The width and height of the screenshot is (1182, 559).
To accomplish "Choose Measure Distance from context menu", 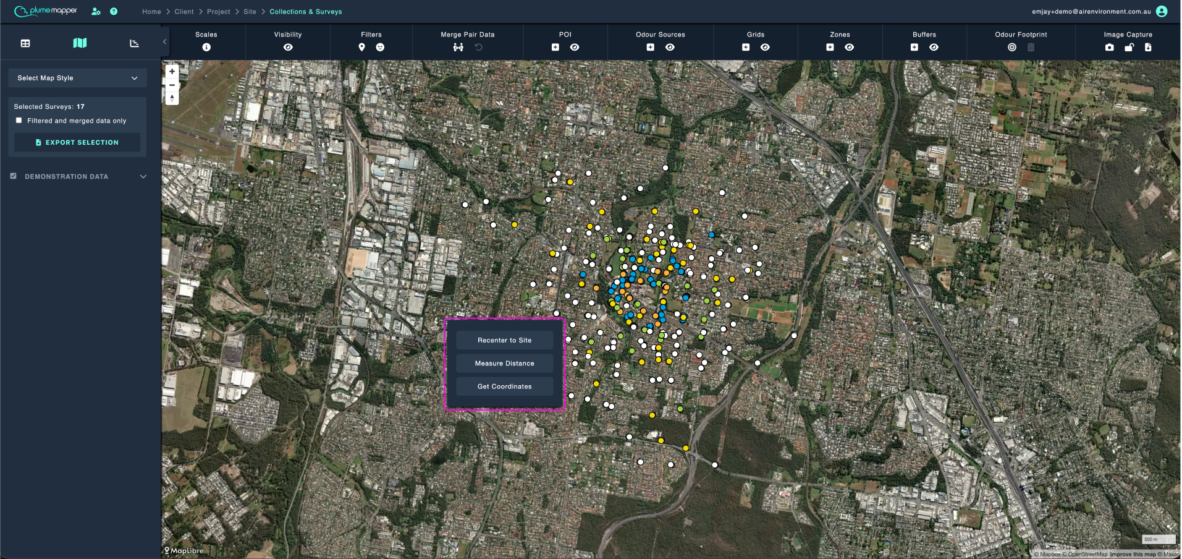I will click(505, 364).
